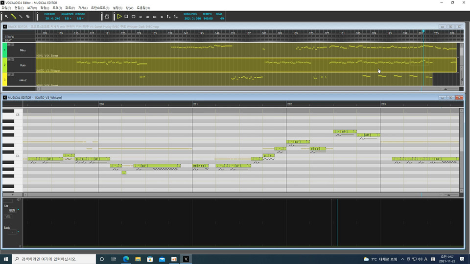Viewport: 470px width, 264px height.
Task: Select the VEL parameter button
Action: pyautogui.click(x=8, y=217)
